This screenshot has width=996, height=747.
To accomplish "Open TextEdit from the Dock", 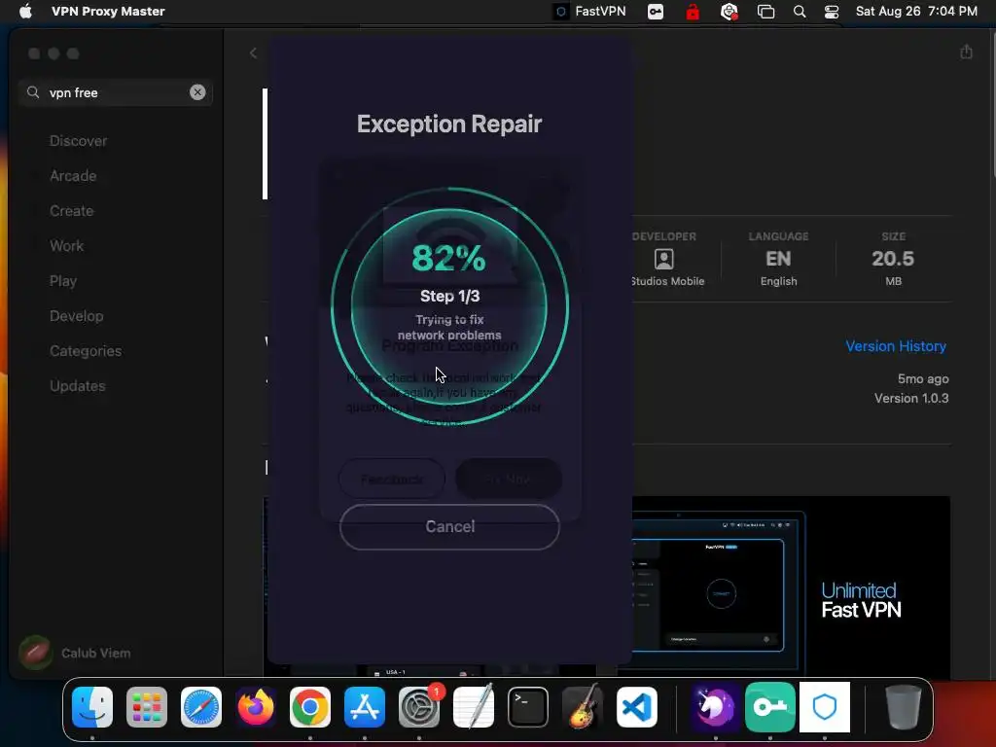I will [474, 707].
